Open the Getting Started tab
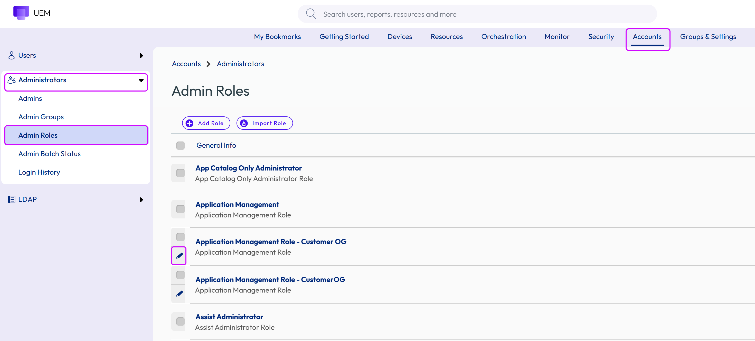Image resolution: width=755 pixels, height=341 pixels. (344, 37)
